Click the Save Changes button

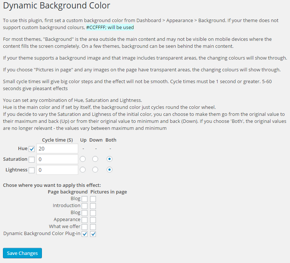(x=22, y=253)
